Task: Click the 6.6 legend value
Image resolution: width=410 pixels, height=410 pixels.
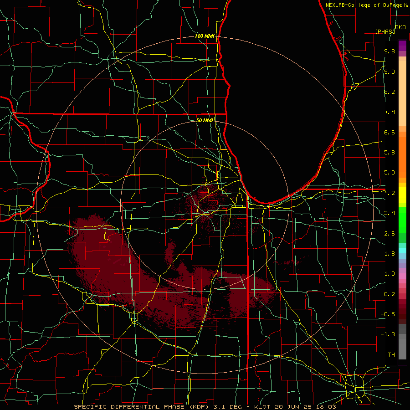Action: click(x=389, y=132)
